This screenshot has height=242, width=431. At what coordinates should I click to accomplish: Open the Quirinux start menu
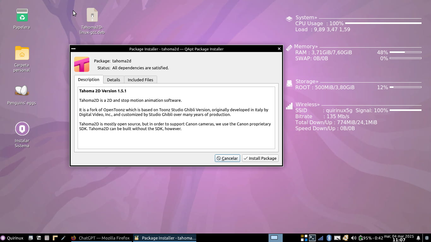pos(12,238)
